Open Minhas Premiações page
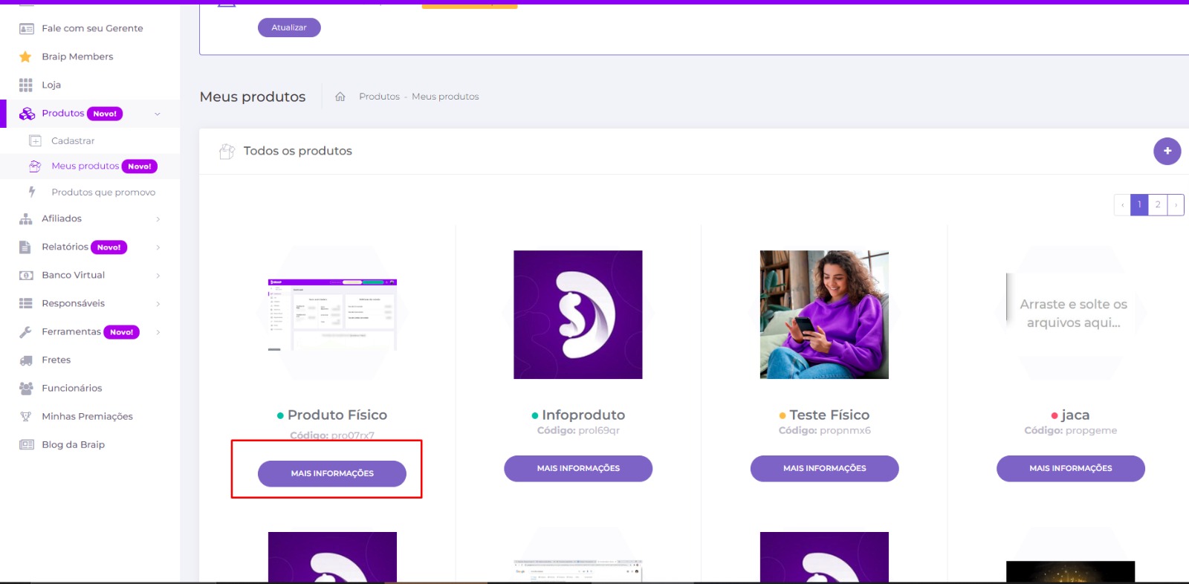The width and height of the screenshot is (1189, 584). point(90,417)
